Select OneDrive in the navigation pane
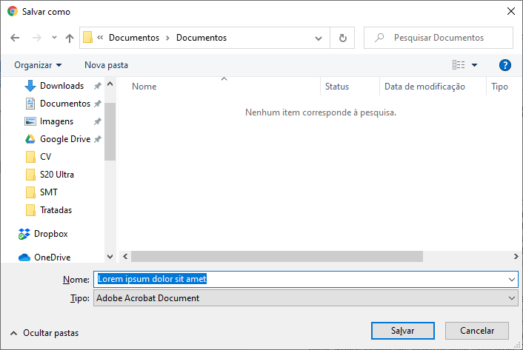Viewport: 523px width, 350px height. (x=52, y=258)
